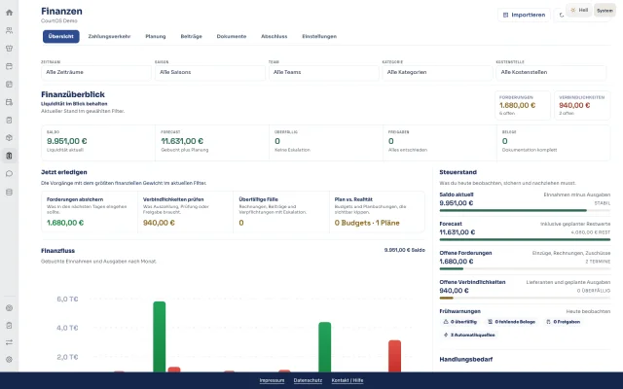623x389 pixels.
Task: Switch to the Zahlungsverkehr tab
Action: (109, 36)
